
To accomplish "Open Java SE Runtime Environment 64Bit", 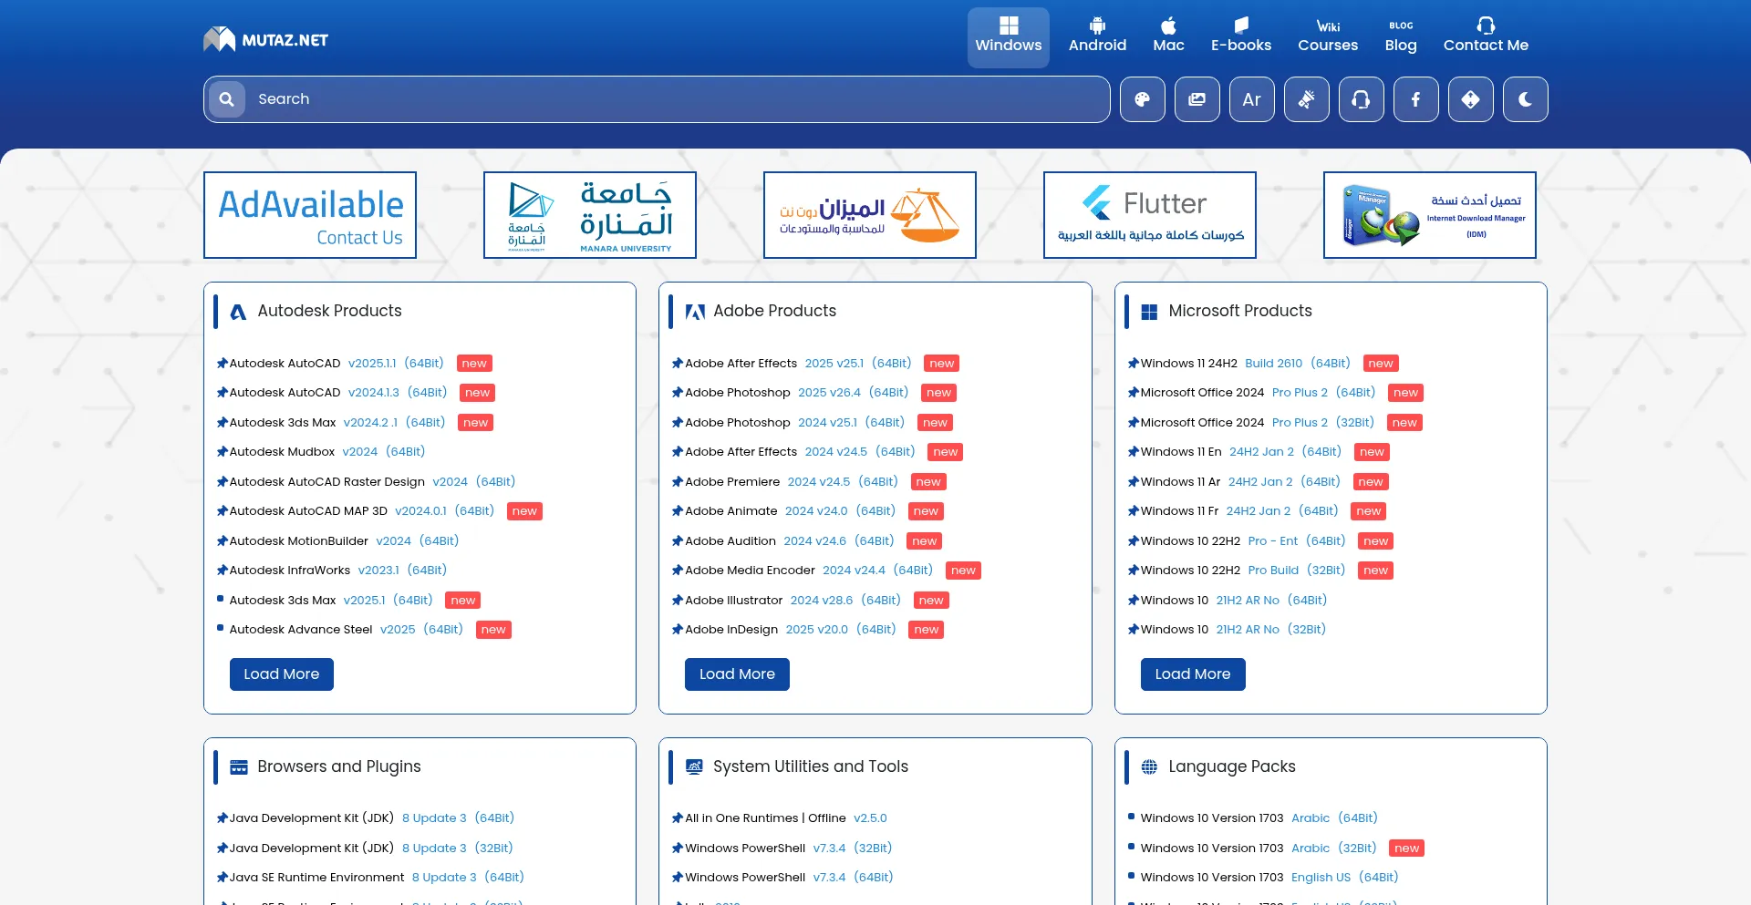I will [377, 878].
